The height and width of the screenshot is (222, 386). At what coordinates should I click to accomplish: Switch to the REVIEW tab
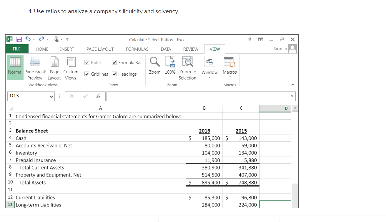tap(191, 49)
